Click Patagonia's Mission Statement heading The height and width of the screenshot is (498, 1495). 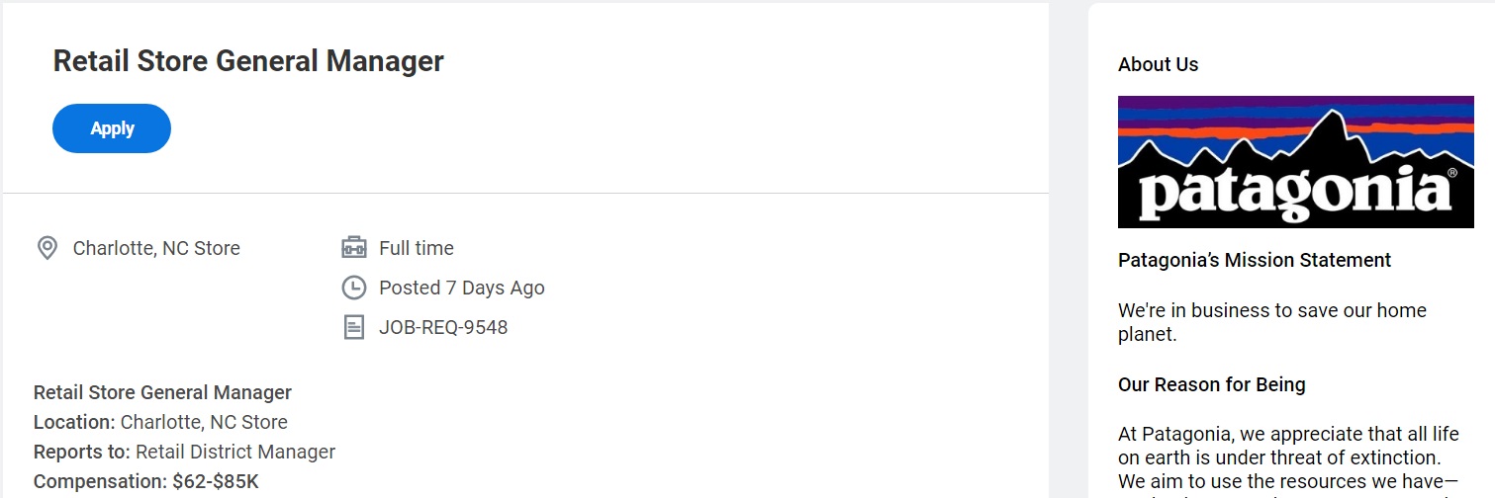point(1255,260)
